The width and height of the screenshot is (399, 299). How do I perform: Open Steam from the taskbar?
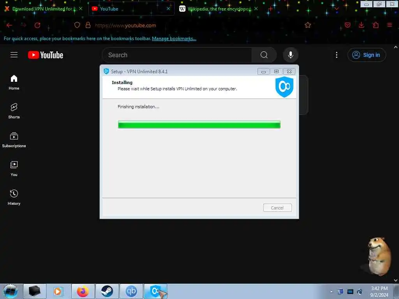point(107,291)
